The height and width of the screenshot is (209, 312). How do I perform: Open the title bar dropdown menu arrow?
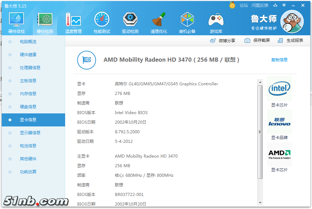point(284,5)
